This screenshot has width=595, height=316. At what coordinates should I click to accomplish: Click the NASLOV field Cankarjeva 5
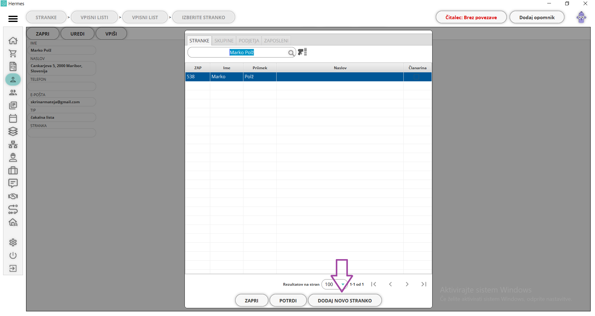click(x=62, y=68)
